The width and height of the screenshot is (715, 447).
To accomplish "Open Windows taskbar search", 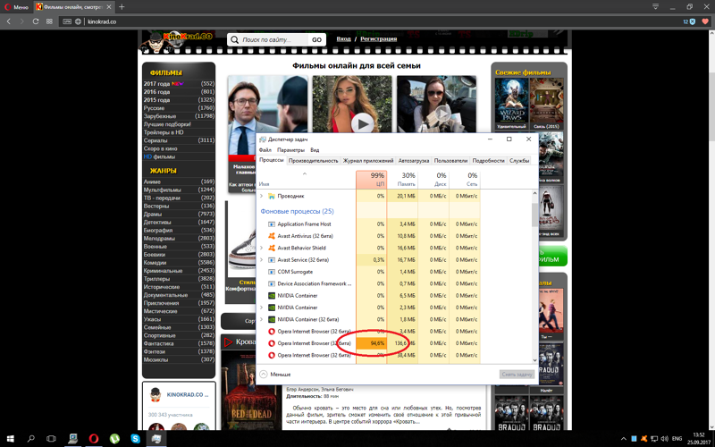I will [x=31, y=439].
